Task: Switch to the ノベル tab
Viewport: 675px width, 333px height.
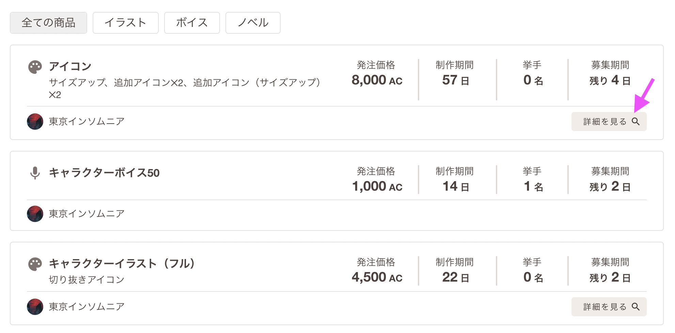Action: (253, 23)
